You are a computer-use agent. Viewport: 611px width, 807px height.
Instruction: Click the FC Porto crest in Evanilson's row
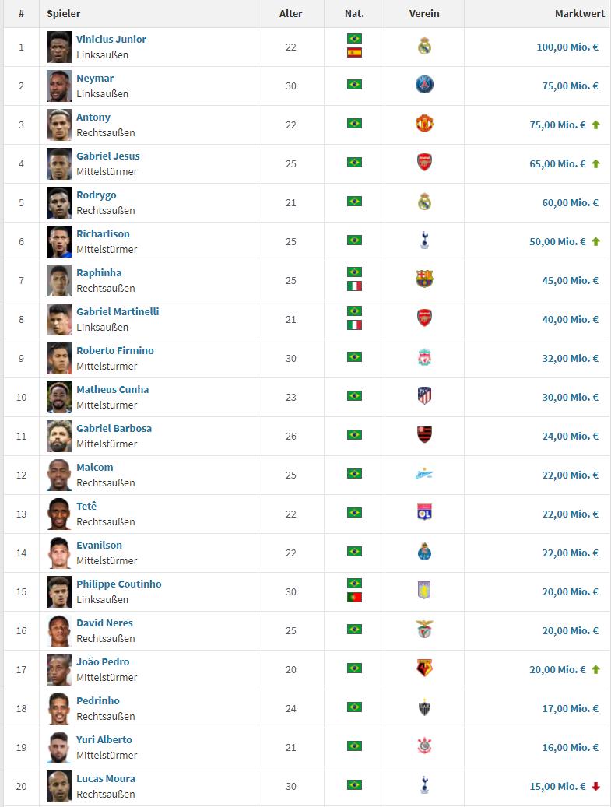[424, 553]
